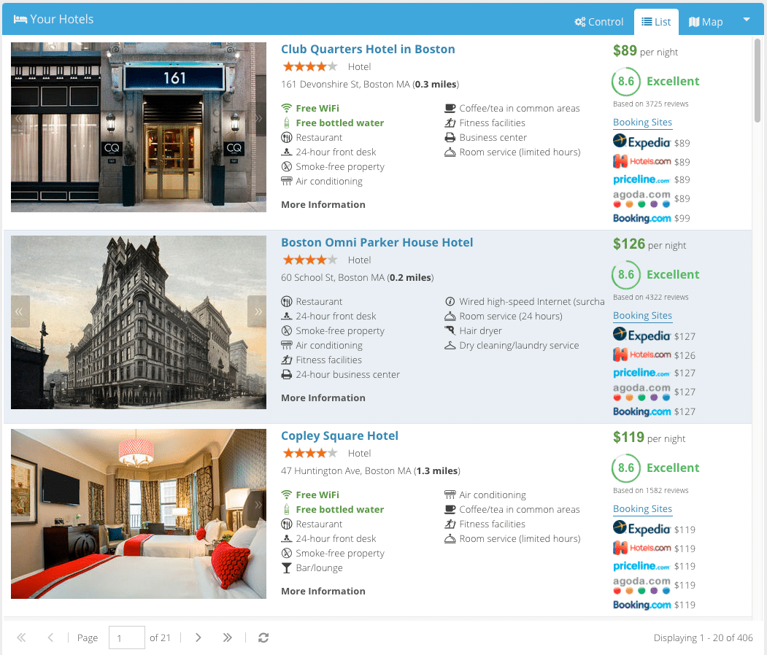Click the star rating of Club Quarters Hotel

point(310,66)
